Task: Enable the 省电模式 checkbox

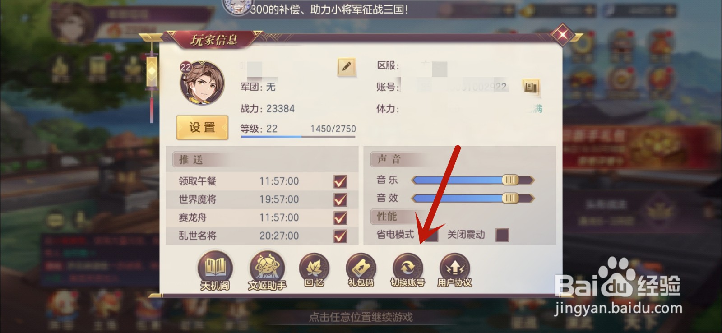Action: point(431,235)
